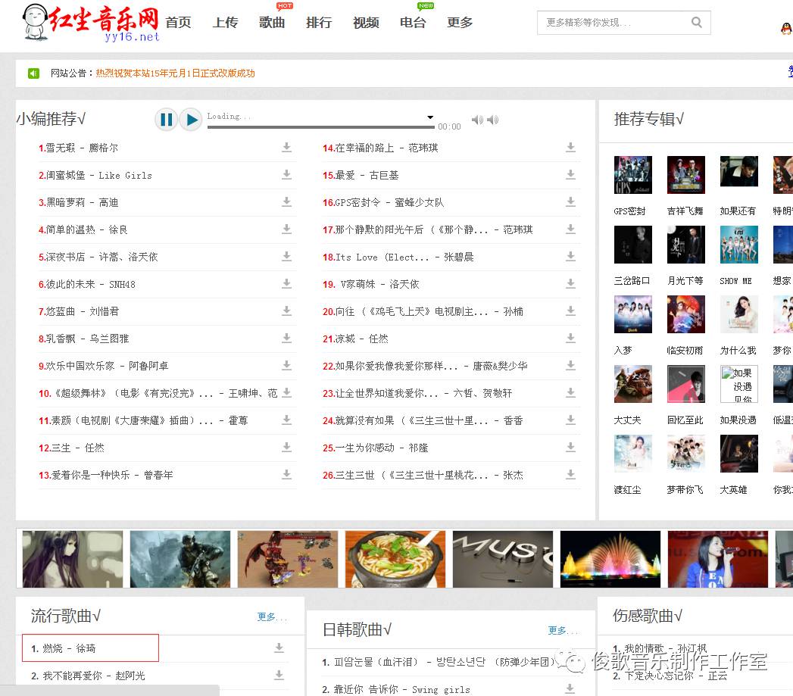Image resolution: width=793 pixels, height=696 pixels.
Task: Download song 我不能再爱你 - 赵阿光
Action: point(279,676)
